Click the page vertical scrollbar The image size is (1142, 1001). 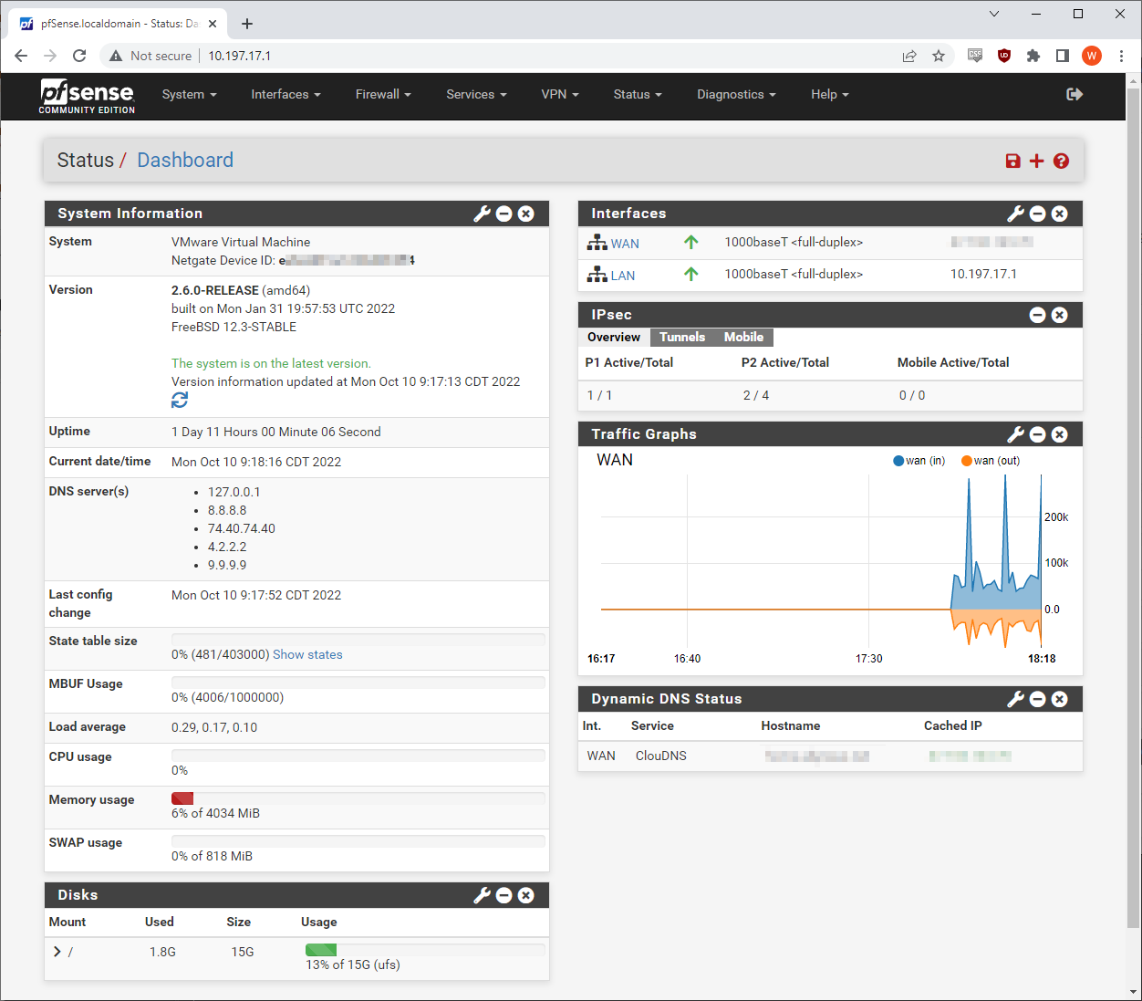[1133, 508]
